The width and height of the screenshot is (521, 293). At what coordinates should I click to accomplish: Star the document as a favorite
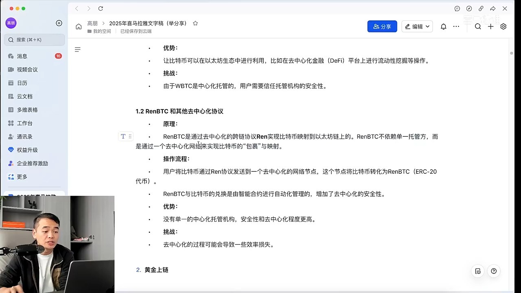point(195,23)
